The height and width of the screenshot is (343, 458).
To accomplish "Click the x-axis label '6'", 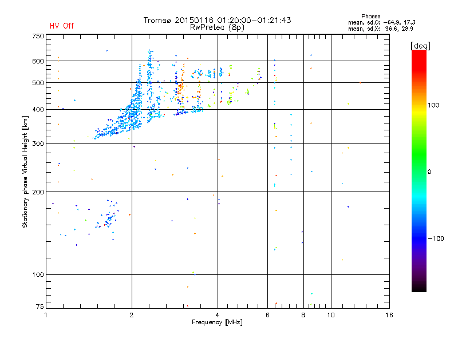I will point(267,315).
